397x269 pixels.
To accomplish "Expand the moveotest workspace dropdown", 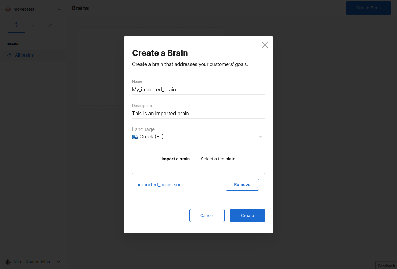I will [x=59, y=9].
